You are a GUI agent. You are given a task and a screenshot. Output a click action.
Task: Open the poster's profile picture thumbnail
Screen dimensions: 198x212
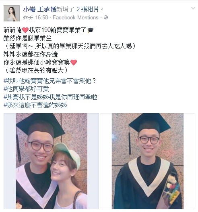(x=12, y=13)
